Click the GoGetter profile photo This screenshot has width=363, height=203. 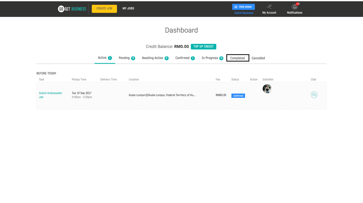[x=267, y=89]
